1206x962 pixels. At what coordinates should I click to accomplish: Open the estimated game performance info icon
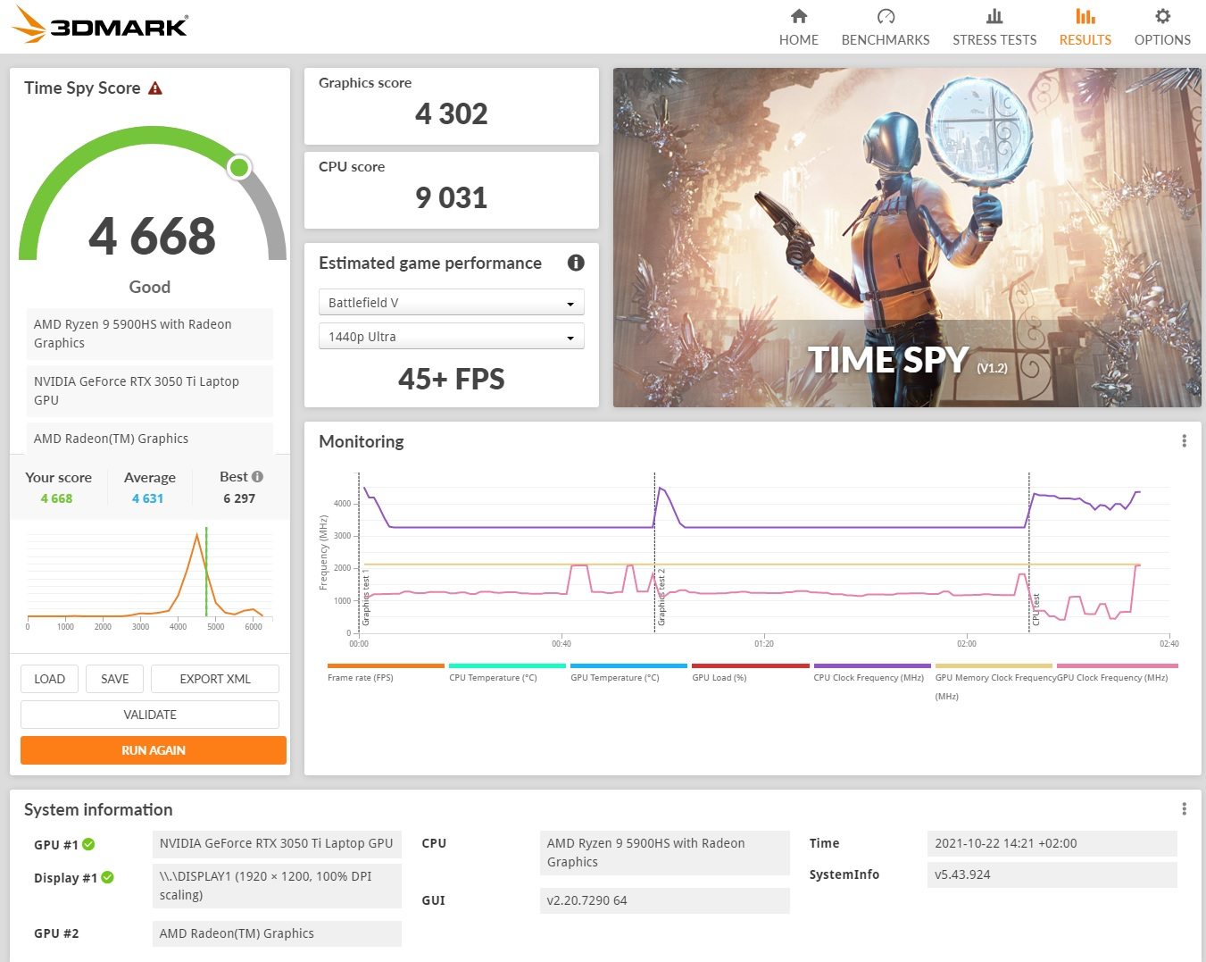[576, 263]
